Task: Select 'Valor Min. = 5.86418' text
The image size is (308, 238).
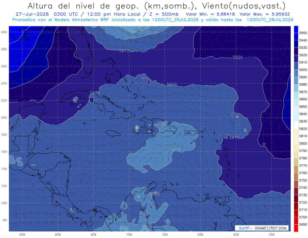Action: point(210,14)
